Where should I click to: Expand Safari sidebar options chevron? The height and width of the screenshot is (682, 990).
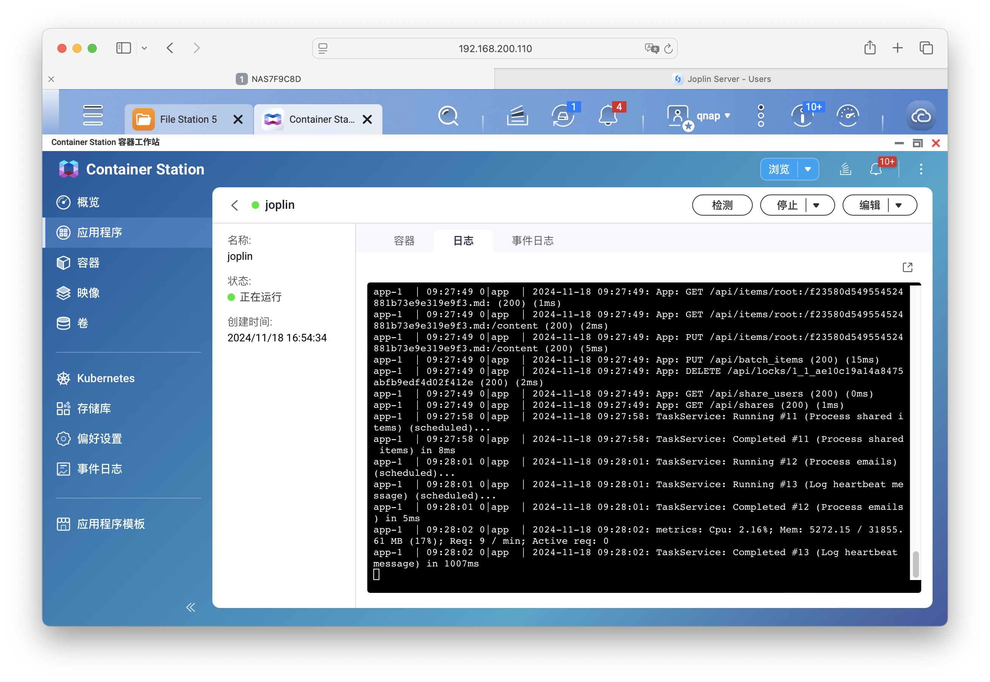(144, 48)
